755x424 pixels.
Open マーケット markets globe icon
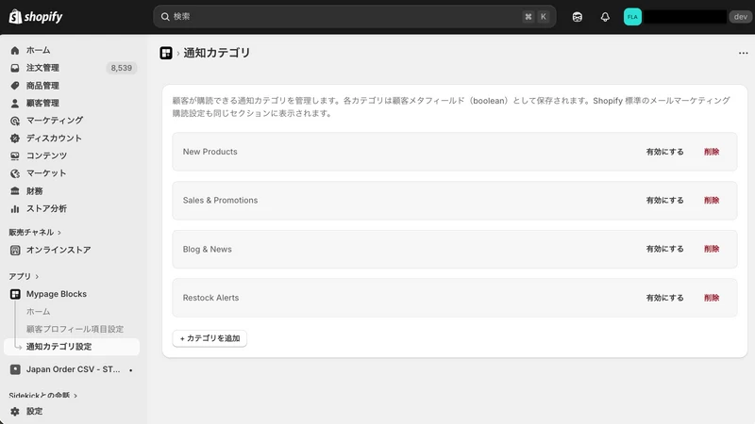tap(15, 173)
